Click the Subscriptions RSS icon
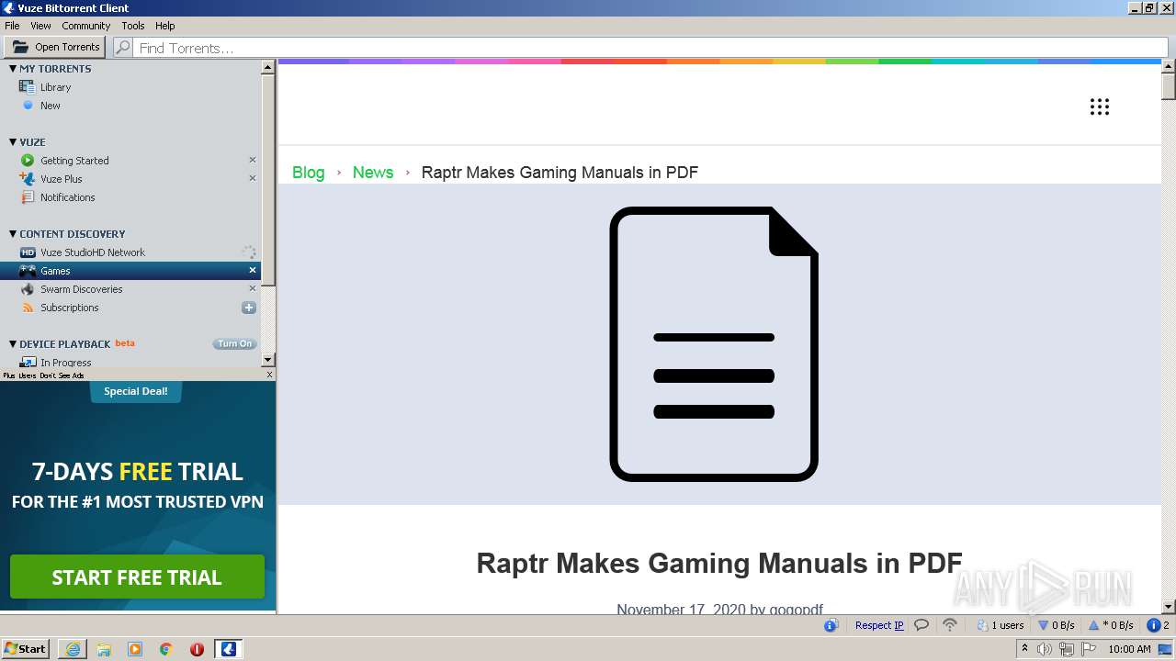This screenshot has height=661, width=1176. click(x=28, y=308)
